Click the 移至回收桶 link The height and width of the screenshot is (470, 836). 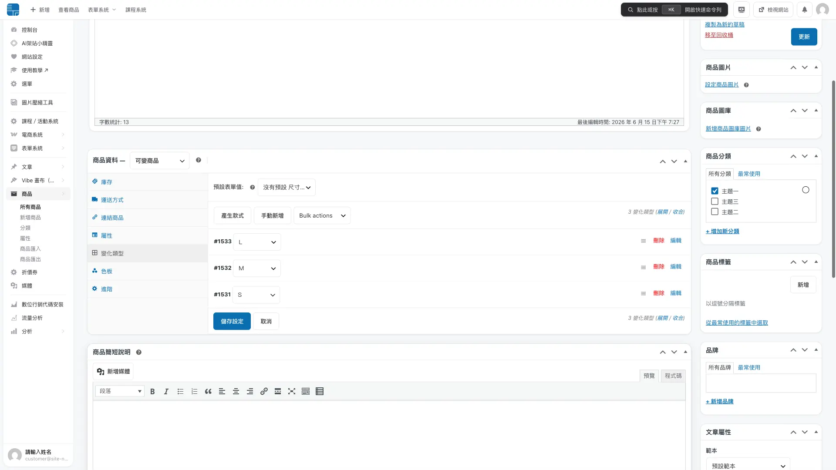tap(719, 35)
